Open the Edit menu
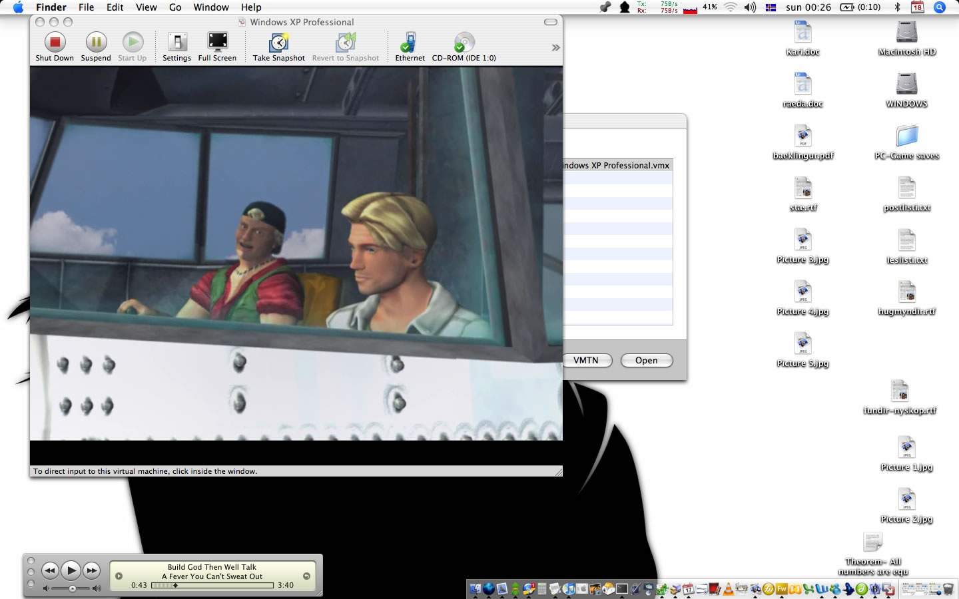959x599 pixels. click(115, 7)
